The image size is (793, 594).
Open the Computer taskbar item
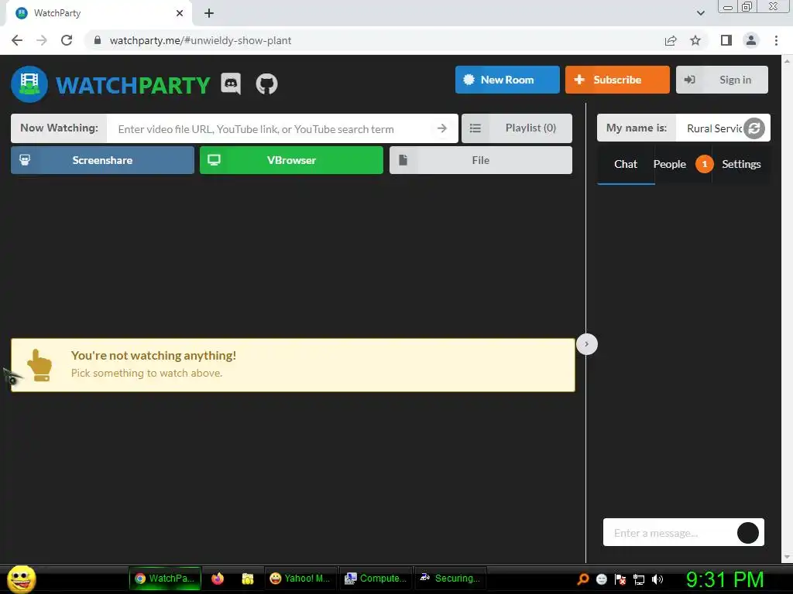pos(376,579)
